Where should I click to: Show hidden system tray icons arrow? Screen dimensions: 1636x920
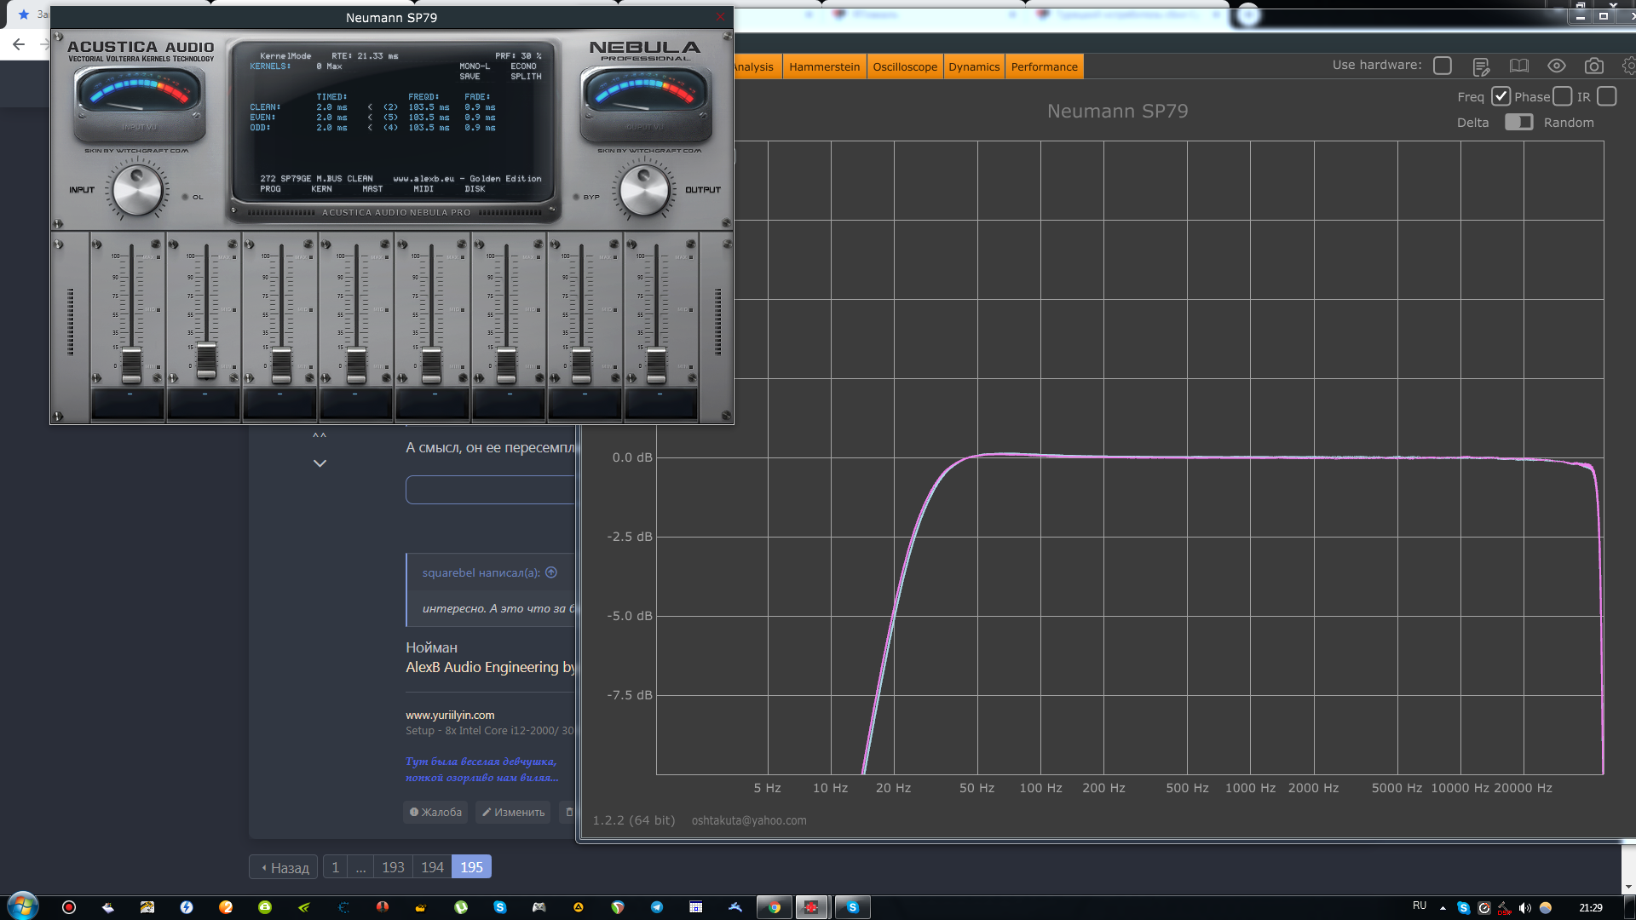pyautogui.click(x=1443, y=908)
